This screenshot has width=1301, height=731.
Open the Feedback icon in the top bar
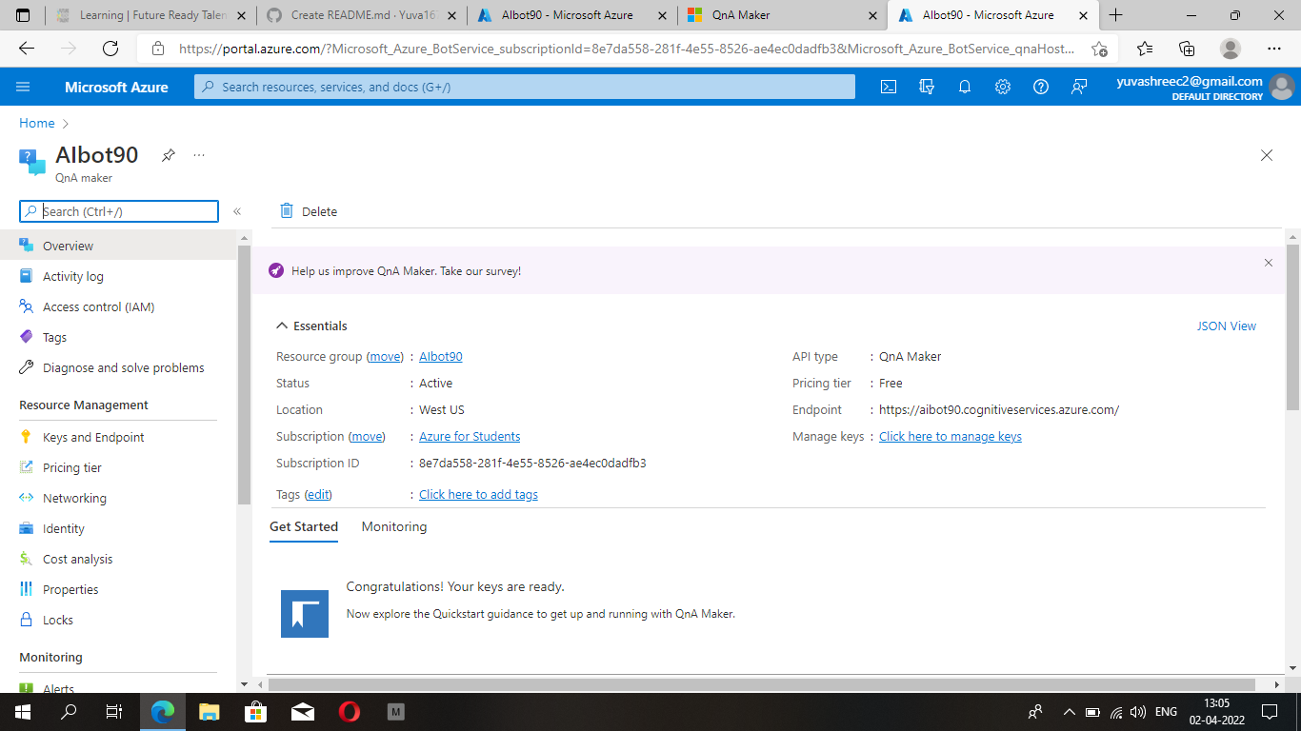click(1079, 87)
